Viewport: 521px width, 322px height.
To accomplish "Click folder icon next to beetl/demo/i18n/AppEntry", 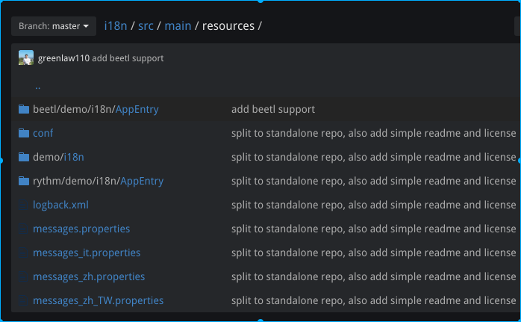I will [24, 109].
